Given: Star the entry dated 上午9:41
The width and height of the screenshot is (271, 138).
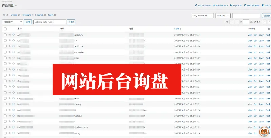Looking at the screenshot, I should [9, 35].
